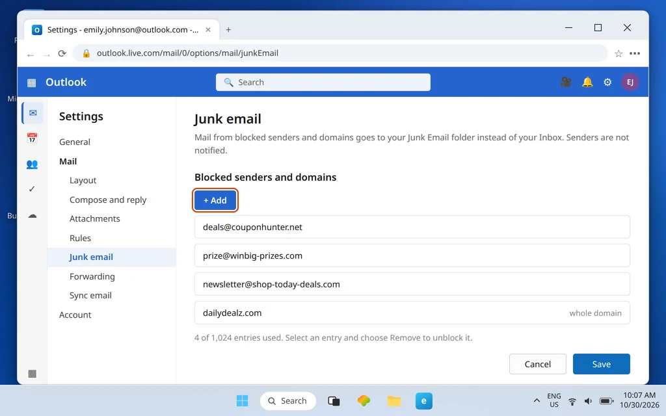Image resolution: width=666 pixels, height=416 pixels.
Task: Open Rules settings
Action: [80, 238]
